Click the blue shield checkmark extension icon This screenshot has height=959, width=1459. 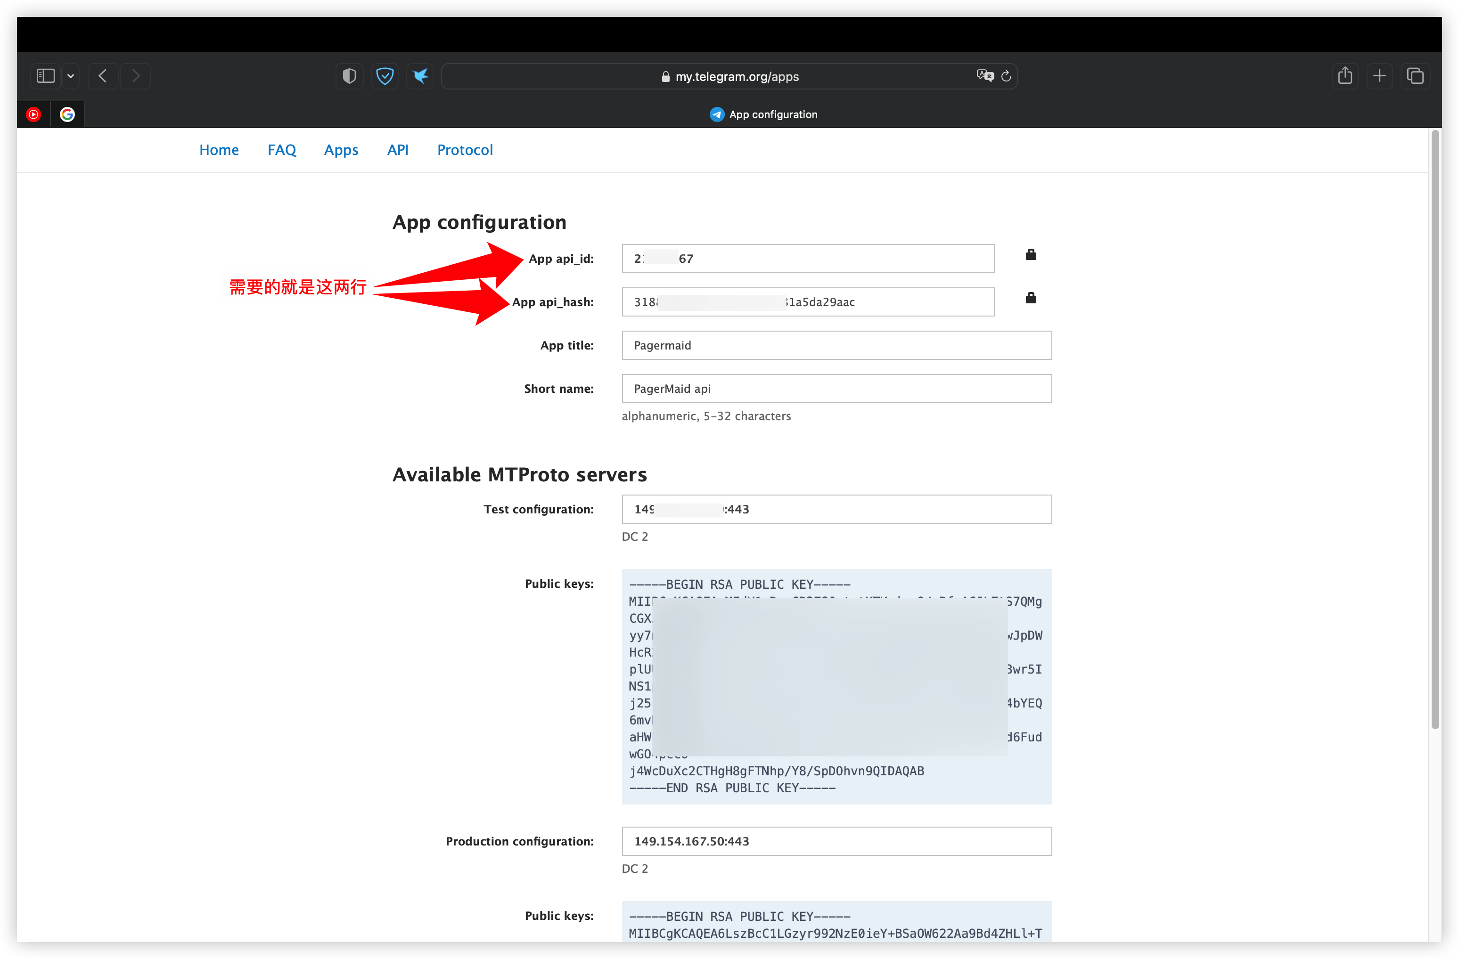pos(385,76)
